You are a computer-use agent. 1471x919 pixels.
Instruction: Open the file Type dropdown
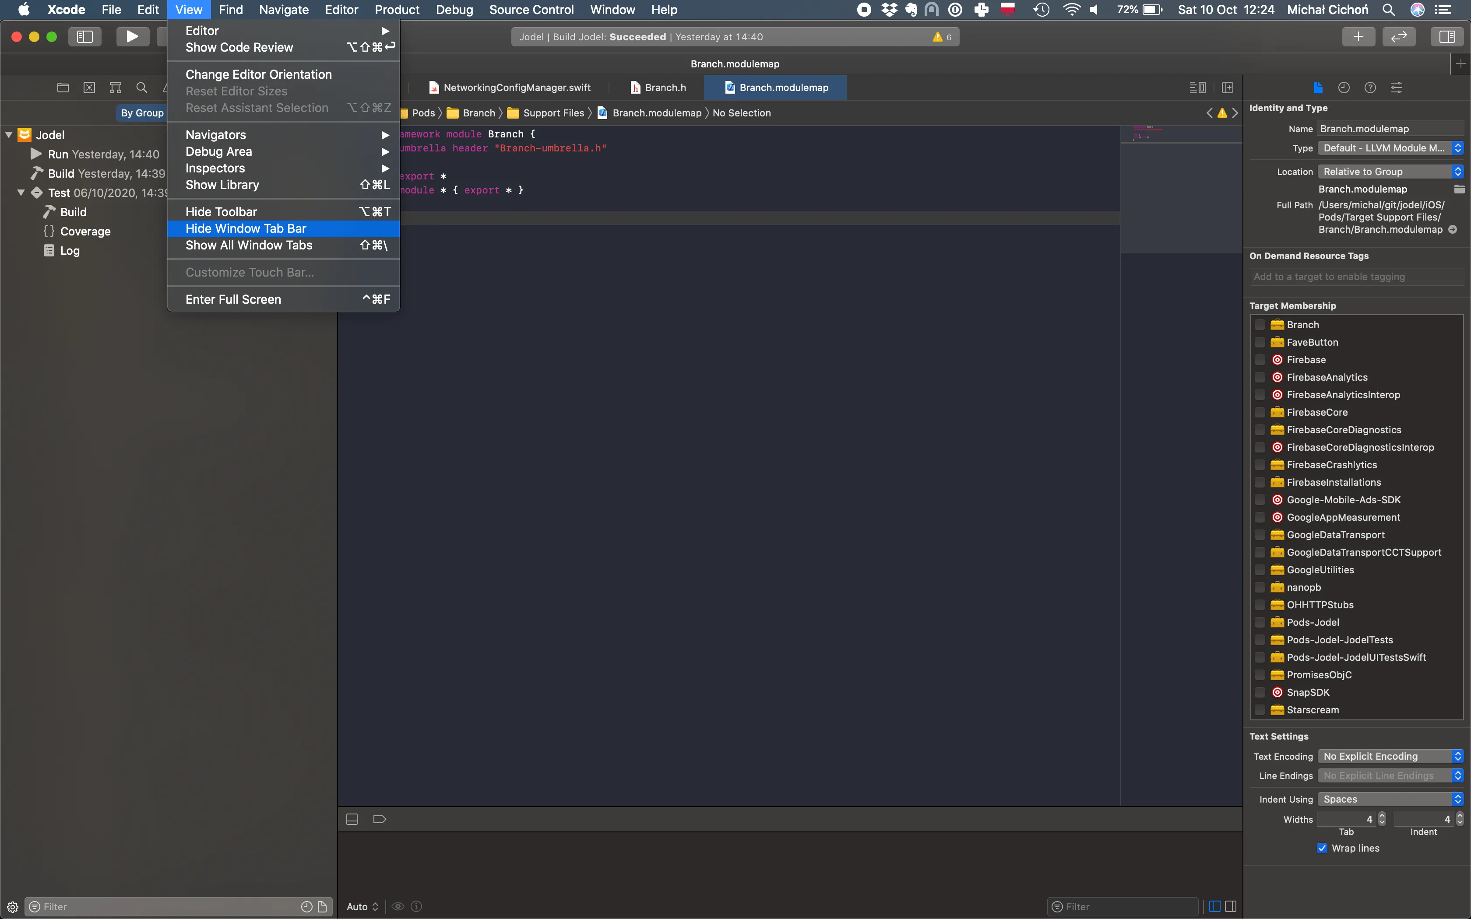pyautogui.click(x=1390, y=148)
